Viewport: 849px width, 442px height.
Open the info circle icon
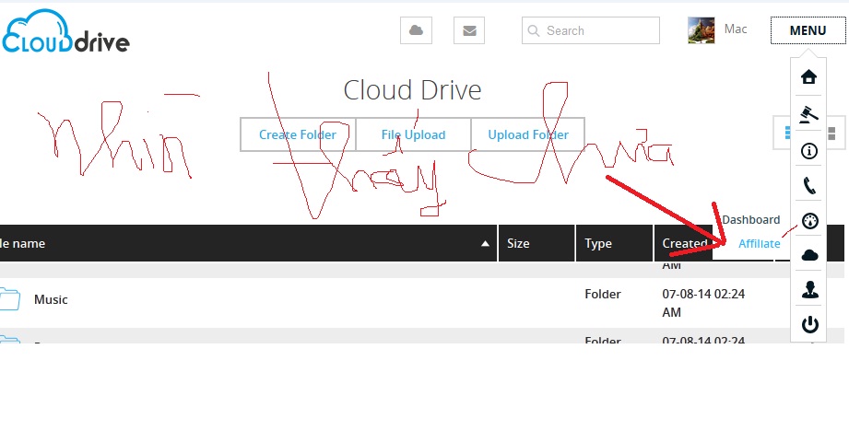(x=809, y=151)
